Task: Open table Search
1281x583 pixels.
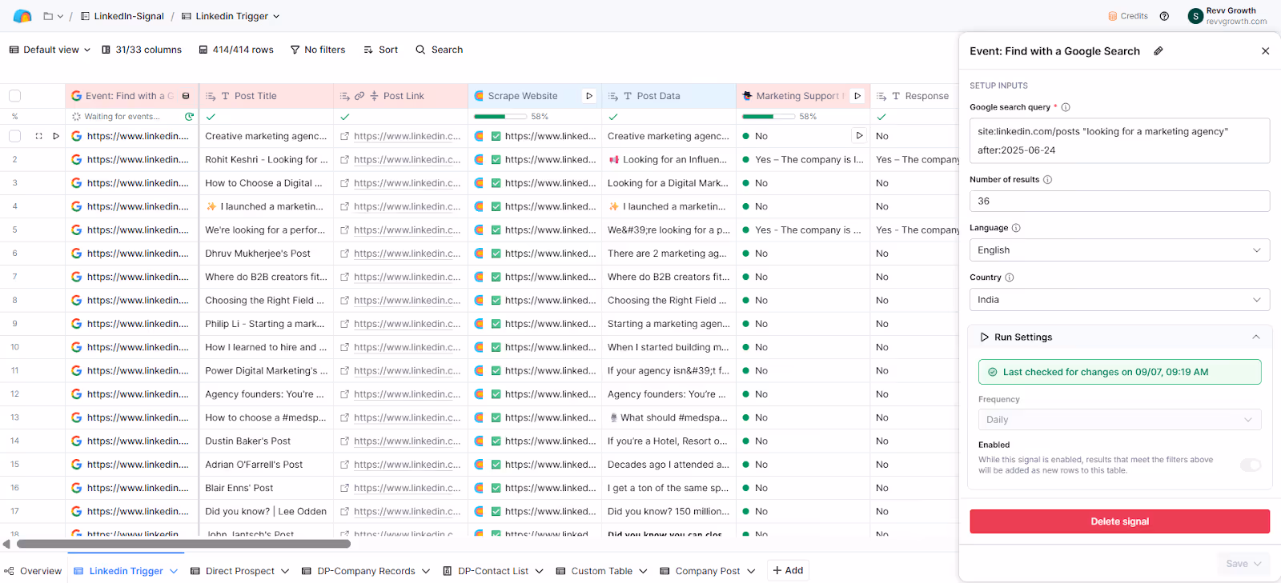Action: (439, 50)
